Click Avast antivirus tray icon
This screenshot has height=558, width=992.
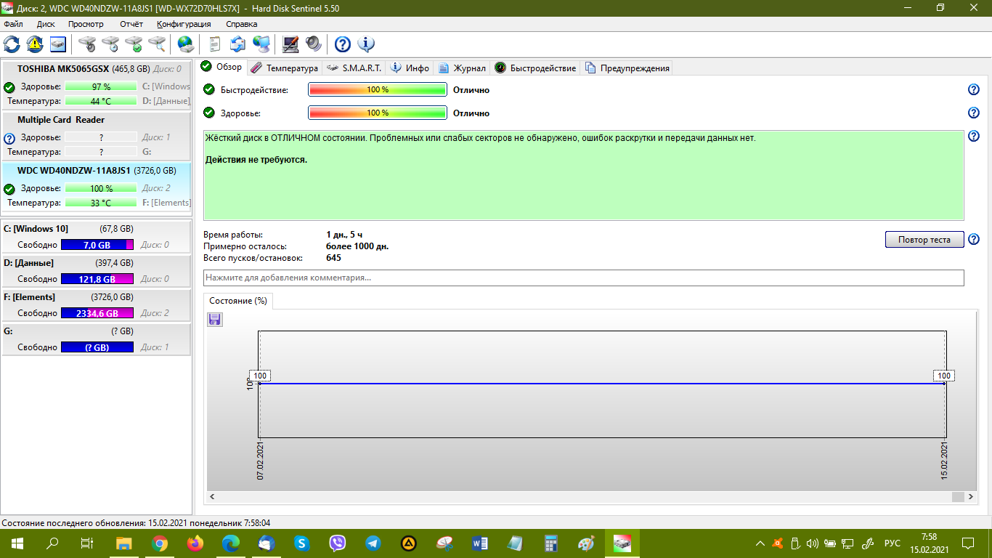tap(778, 543)
